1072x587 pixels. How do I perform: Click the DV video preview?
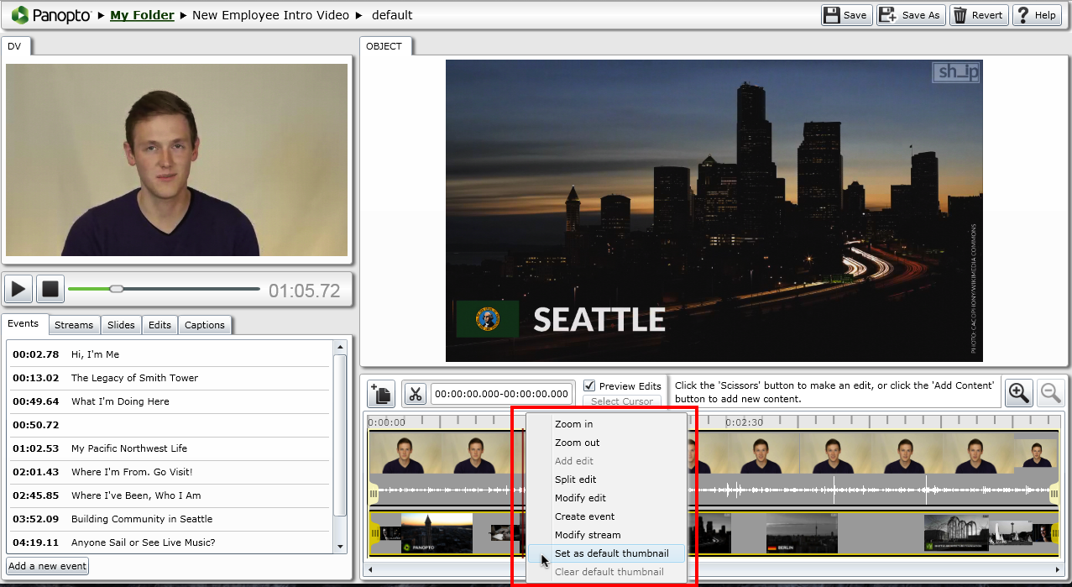[176, 160]
